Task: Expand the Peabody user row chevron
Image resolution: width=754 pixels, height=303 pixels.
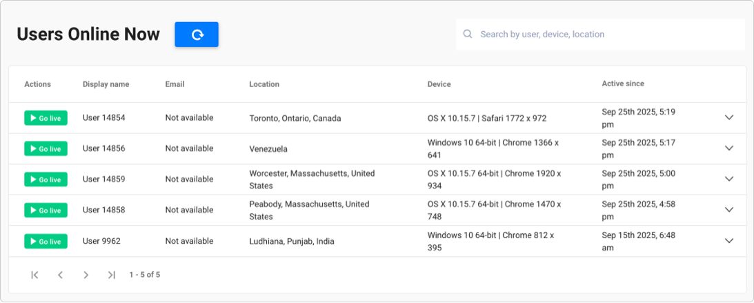Action: point(729,210)
